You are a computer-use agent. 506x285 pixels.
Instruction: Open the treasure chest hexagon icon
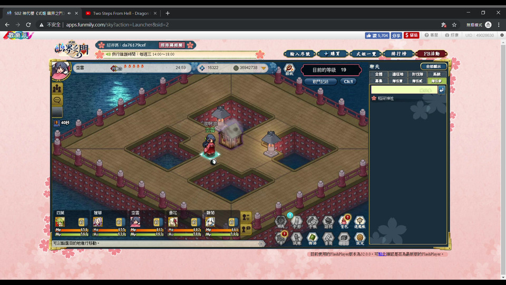[344, 239]
